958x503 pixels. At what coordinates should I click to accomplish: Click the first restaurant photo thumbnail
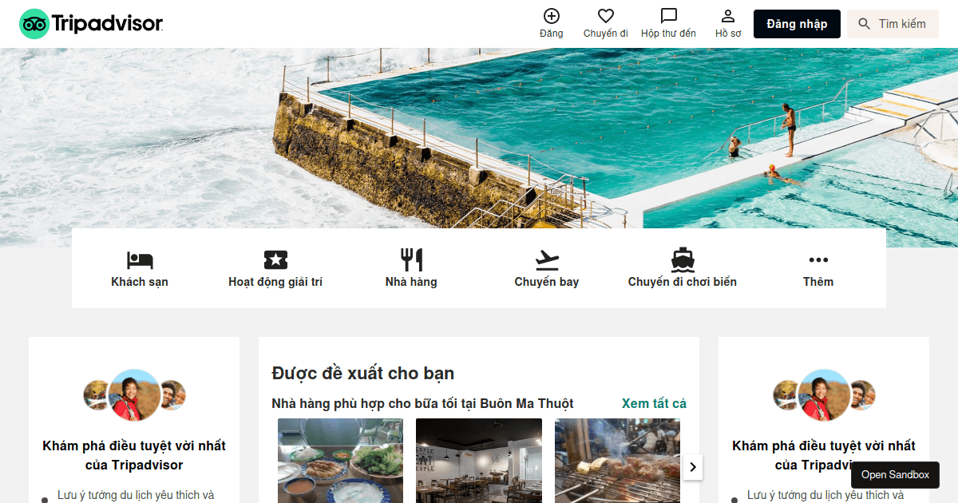pos(340,461)
